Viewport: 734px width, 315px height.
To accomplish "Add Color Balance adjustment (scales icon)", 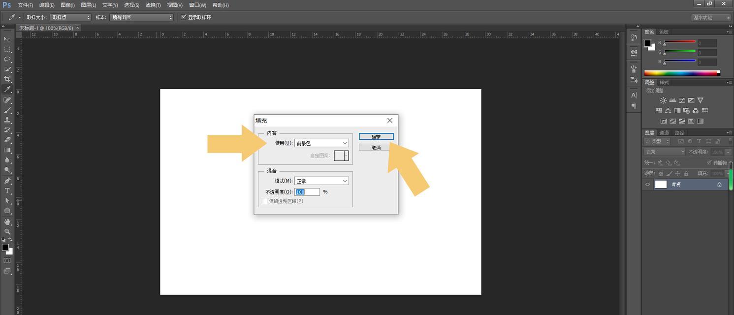I will tap(668, 111).
